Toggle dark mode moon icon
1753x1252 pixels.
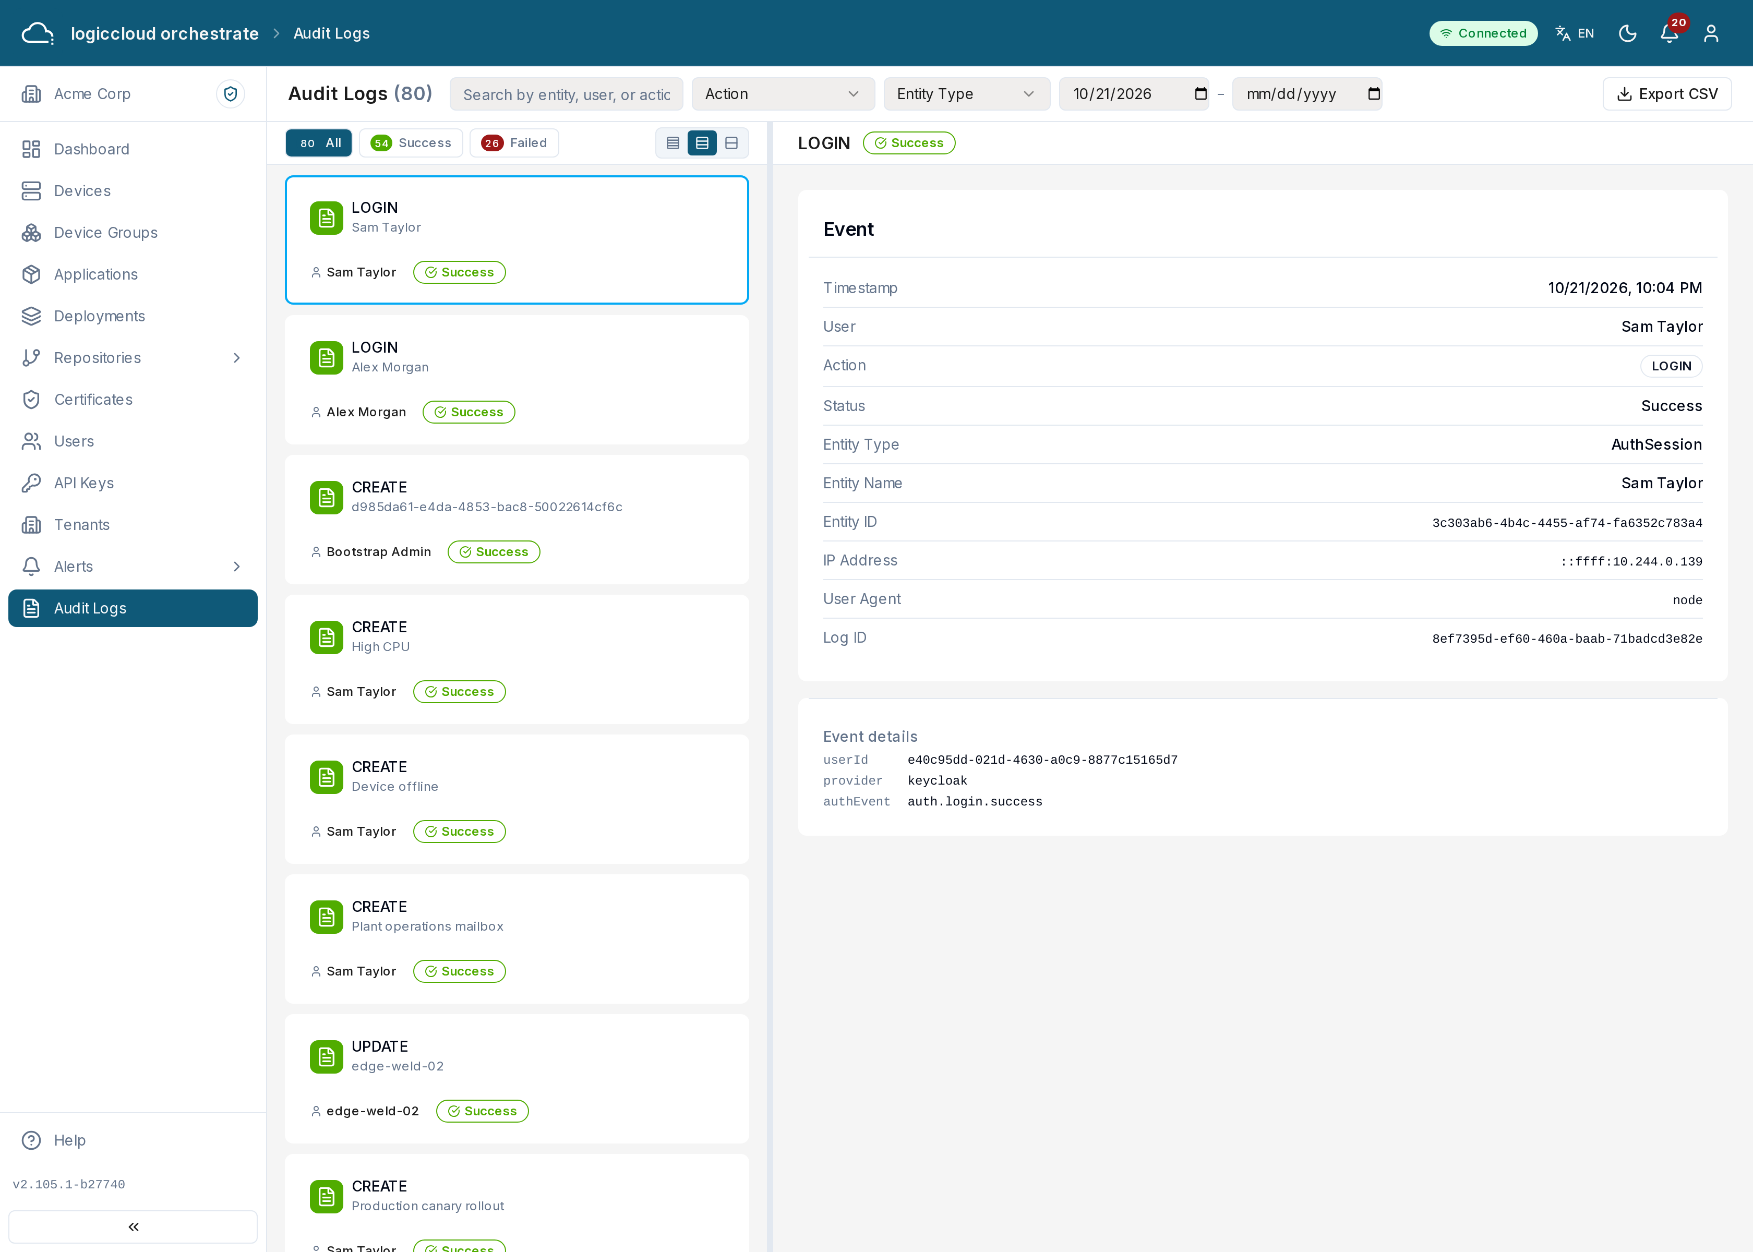pos(1627,33)
